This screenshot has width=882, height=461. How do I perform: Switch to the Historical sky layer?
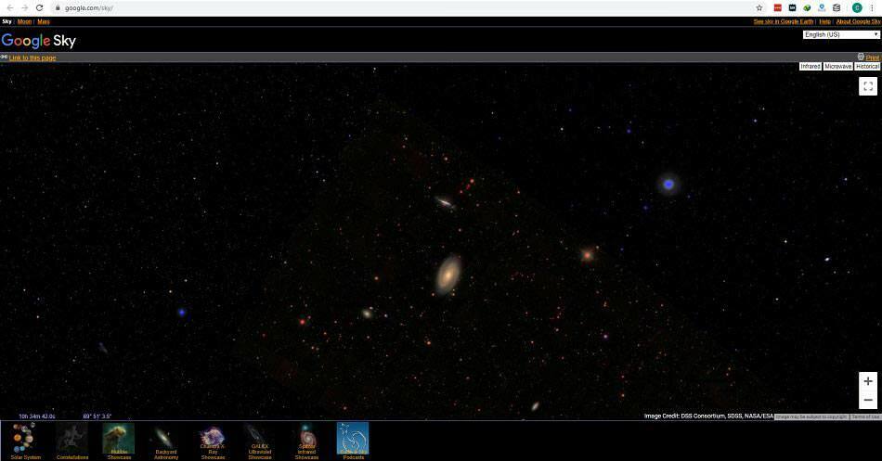click(x=867, y=67)
